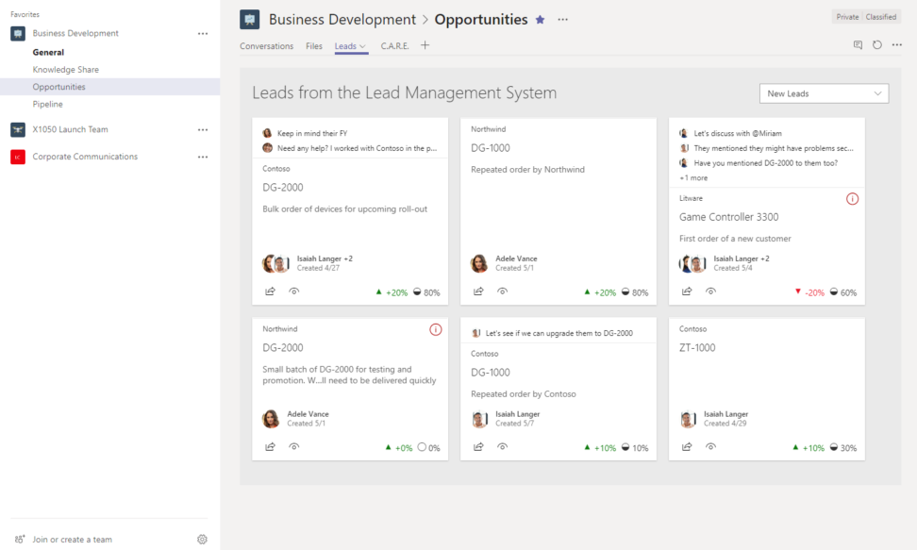Image resolution: width=917 pixels, height=550 pixels.
Task: Expand the '+1 more' comments link
Action: coord(693,177)
